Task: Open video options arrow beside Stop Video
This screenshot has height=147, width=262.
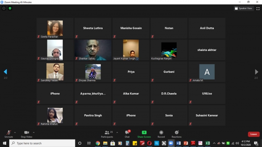Action: [x=34, y=133]
